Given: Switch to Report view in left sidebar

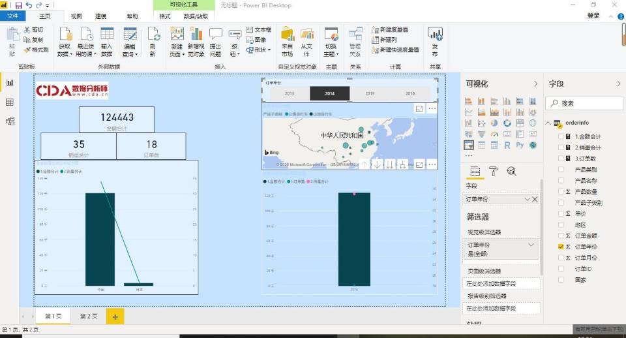Looking at the screenshot, I should 10,83.
